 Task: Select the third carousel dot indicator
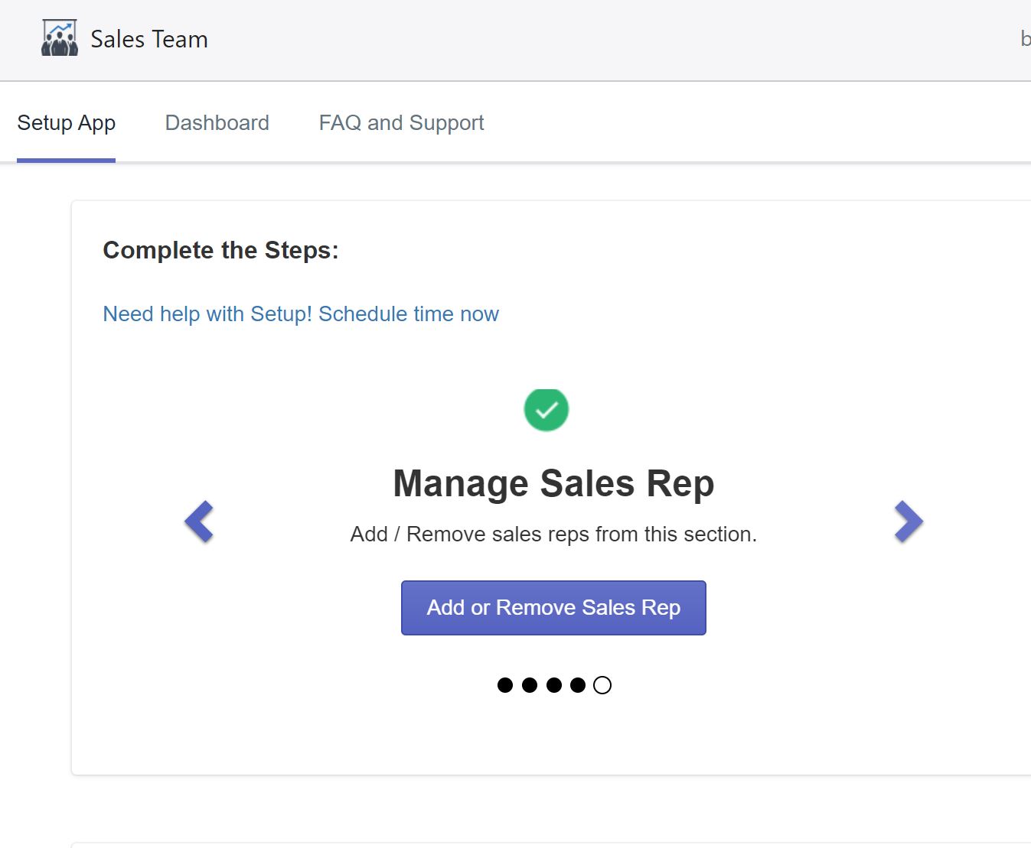point(554,685)
